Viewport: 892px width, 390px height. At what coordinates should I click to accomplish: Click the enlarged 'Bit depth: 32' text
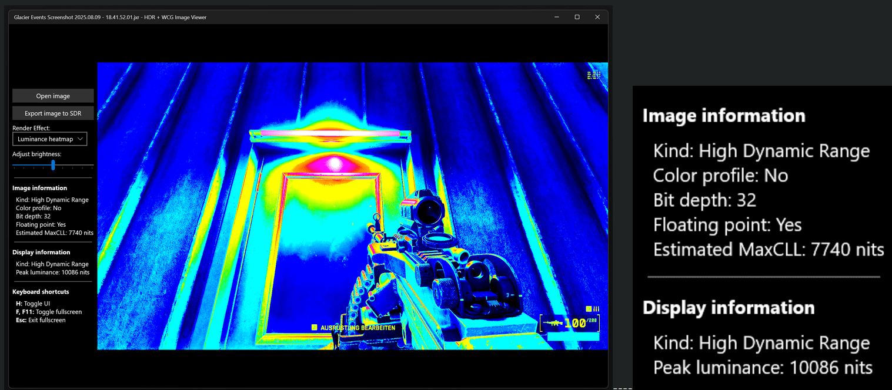[x=704, y=200]
